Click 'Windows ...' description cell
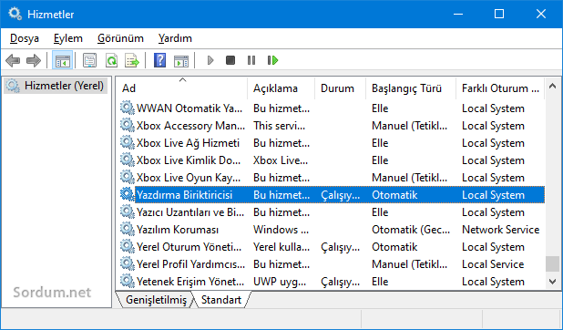Viewport: 563px width, 330px height. [x=281, y=230]
